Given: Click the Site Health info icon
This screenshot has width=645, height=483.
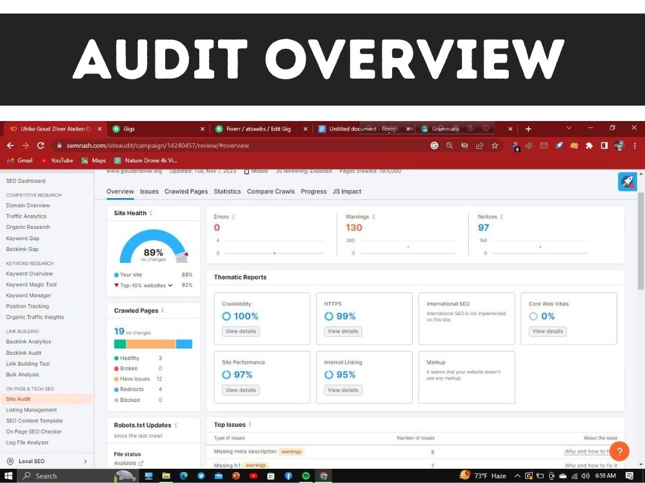Looking at the screenshot, I should pos(152,213).
